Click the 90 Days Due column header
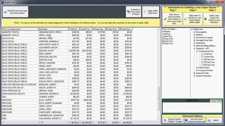The width and height of the screenshot is (225, 126). (x=125, y=29)
